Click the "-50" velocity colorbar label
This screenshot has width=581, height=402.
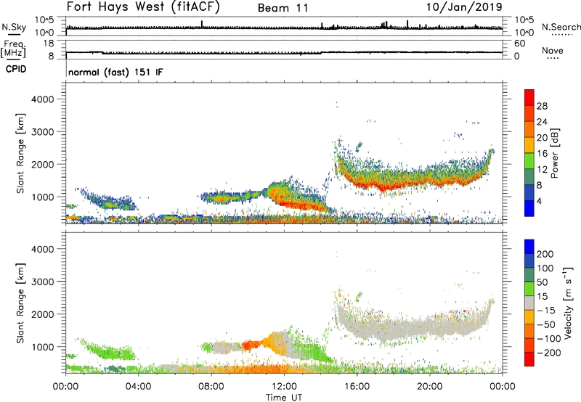point(546,324)
